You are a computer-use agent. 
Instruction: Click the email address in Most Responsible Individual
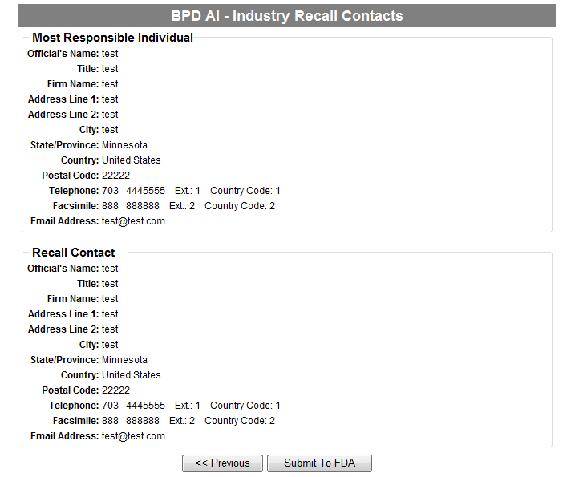pos(133,221)
